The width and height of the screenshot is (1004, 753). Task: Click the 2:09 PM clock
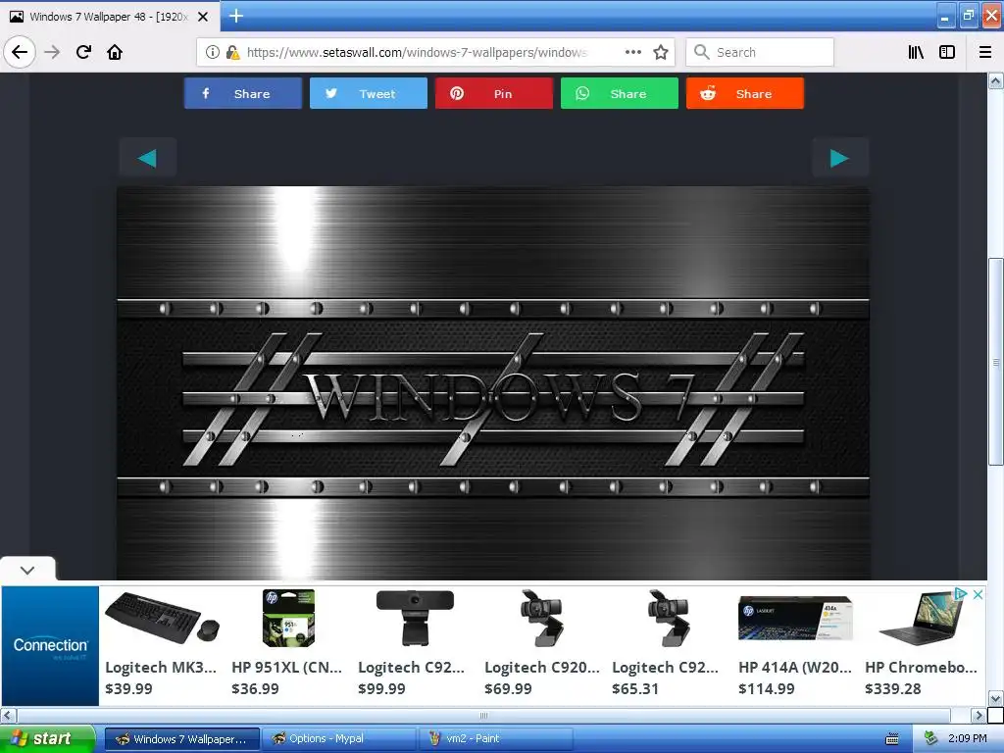967,739
